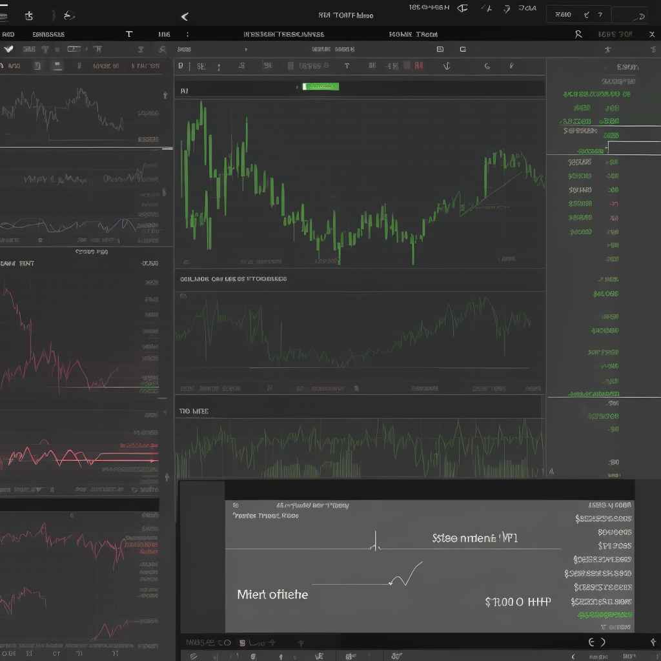This screenshot has height=661, width=661.
Task: Click the 'Miert ofitehe' label in bottom panel
Action: (x=272, y=595)
